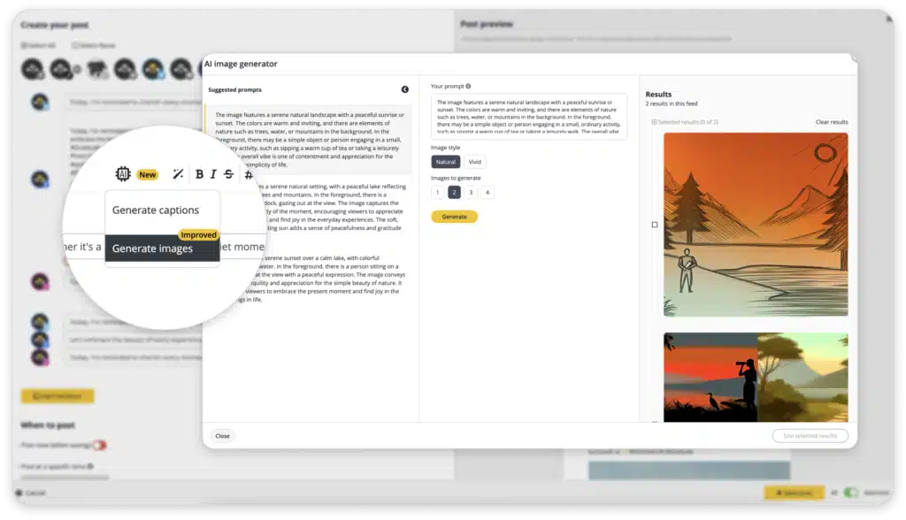Pick the second suggested prompt about peaceful lake

pyautogui.click(x=309, y=207)
